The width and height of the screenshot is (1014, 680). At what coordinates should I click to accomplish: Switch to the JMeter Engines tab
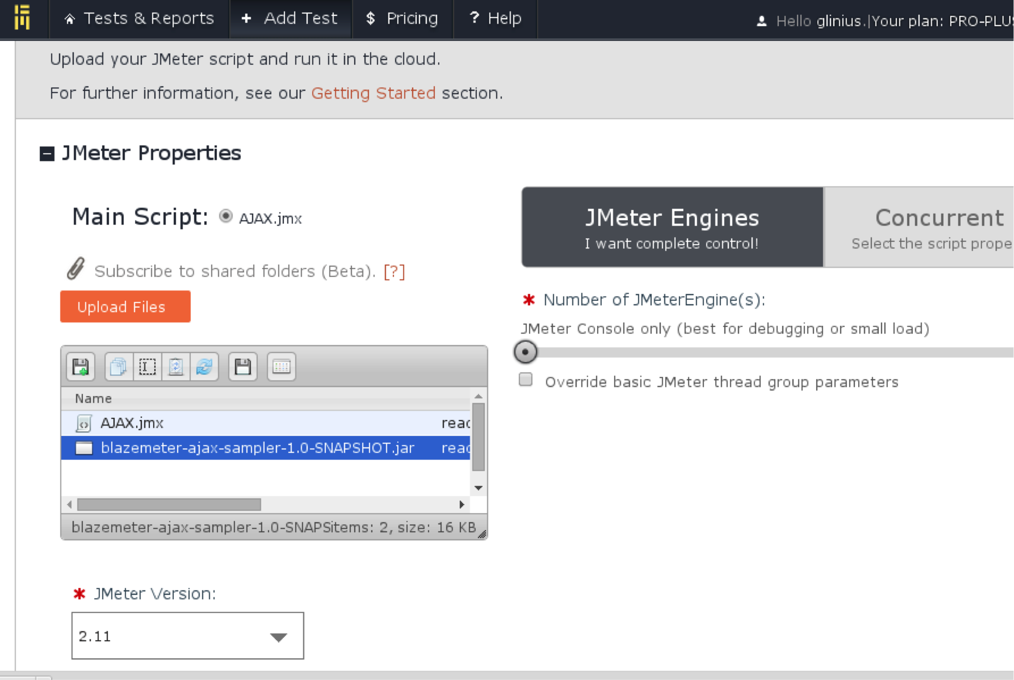672,227
